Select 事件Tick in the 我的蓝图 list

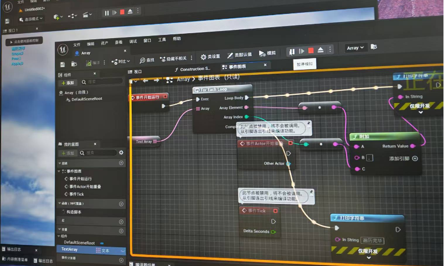(74, 195)
